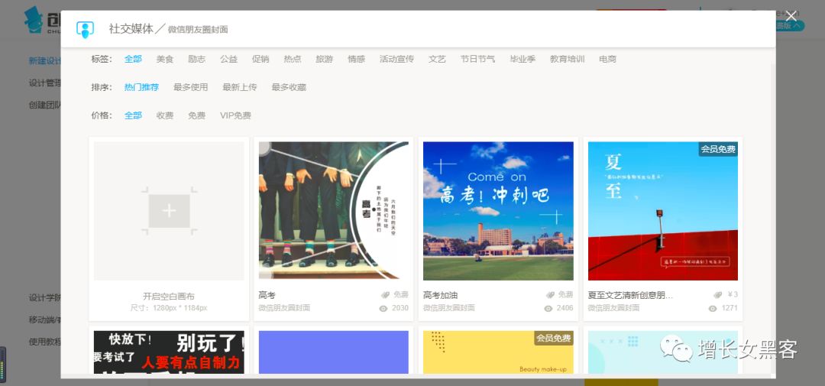This screenshot has width=825, height=386.
Task: Open the 夏至 red wall template thumbnail
Action: click(x=663, y=211)
